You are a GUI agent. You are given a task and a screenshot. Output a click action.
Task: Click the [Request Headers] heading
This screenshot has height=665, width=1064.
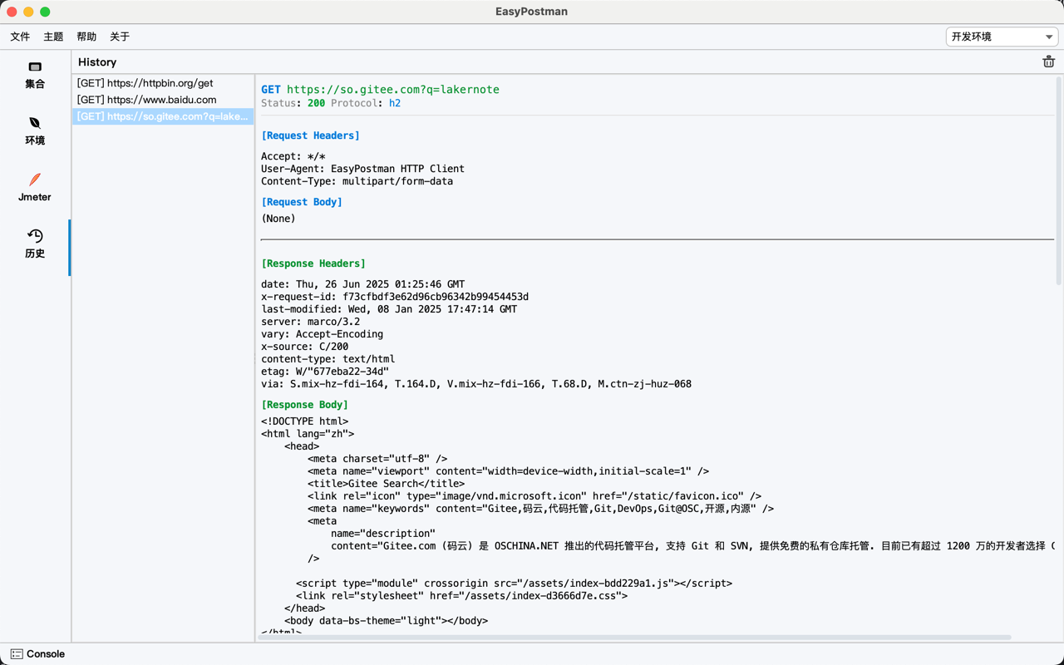tap(310, 135)
